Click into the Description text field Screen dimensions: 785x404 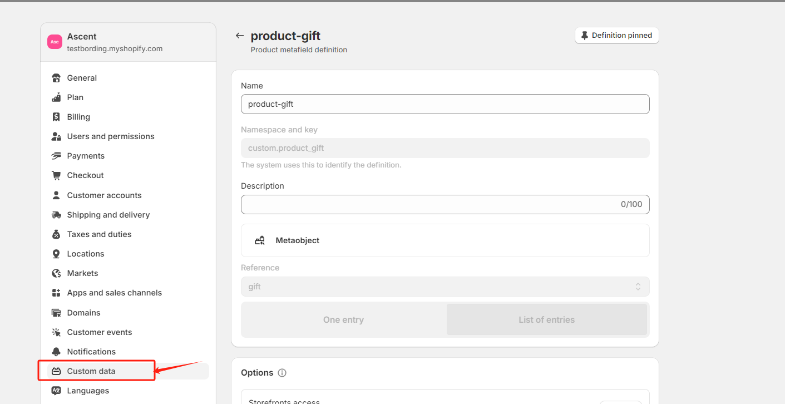(x=428, y=204)
